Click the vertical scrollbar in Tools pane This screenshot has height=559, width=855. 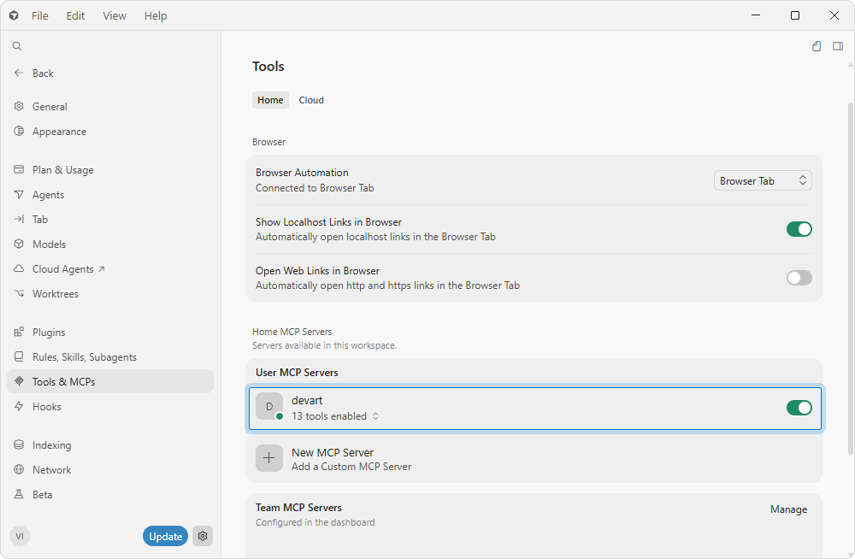(x=850, y=278)
